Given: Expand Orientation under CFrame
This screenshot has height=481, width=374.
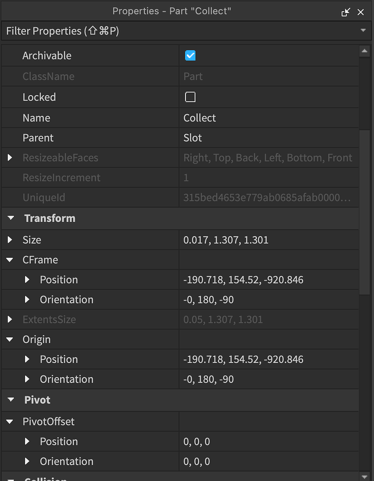Looking at the screenshot, I should pyautogui.click(x=27, y=299).
